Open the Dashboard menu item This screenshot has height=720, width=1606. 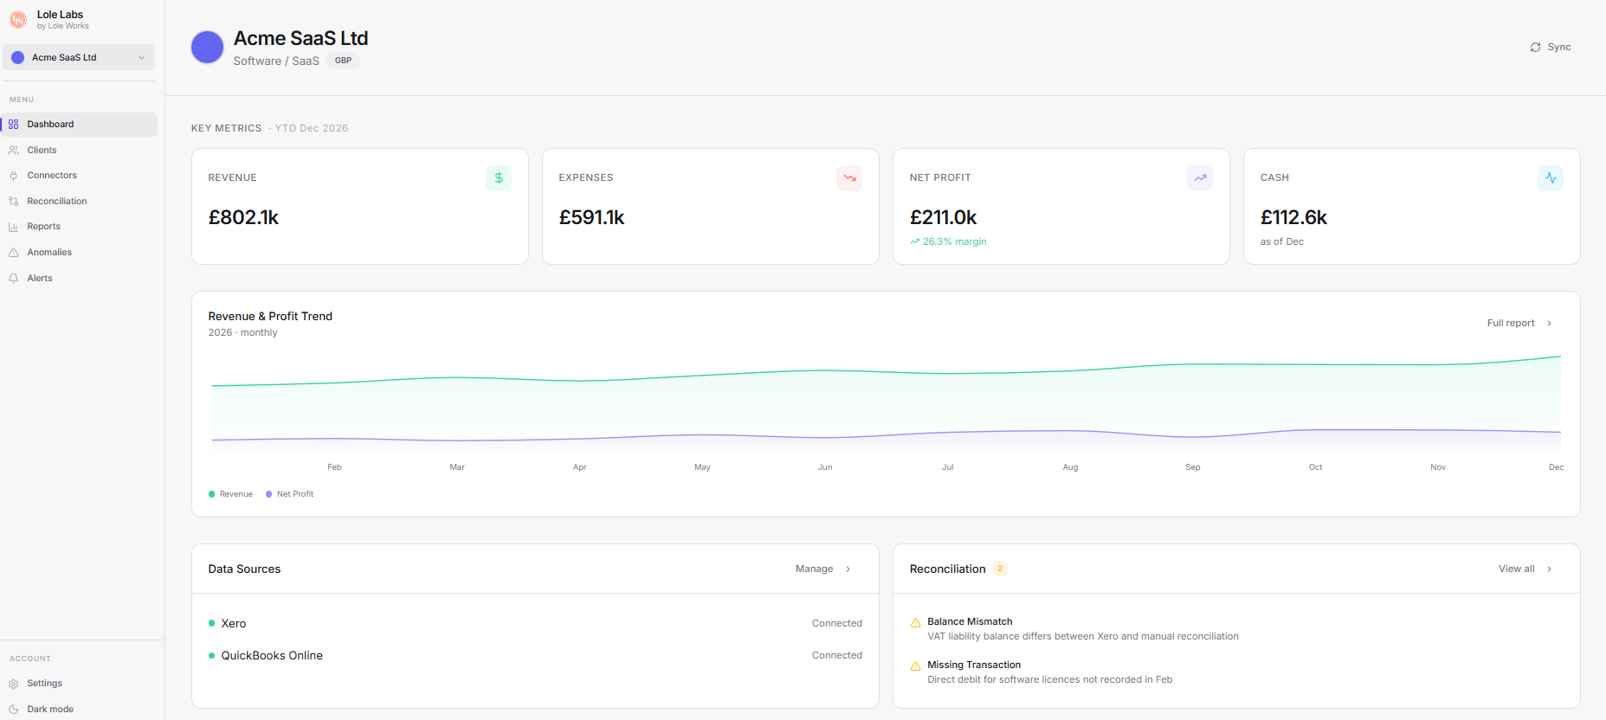pyautogui.click(x=79, y=125)
